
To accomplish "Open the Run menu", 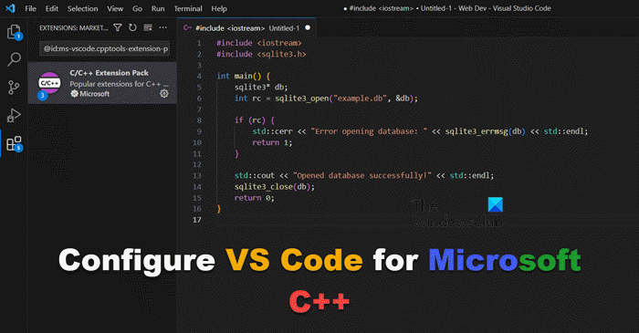I will (158, 8).
